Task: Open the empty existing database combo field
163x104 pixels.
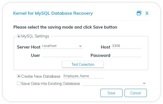Action: (114, 83)
